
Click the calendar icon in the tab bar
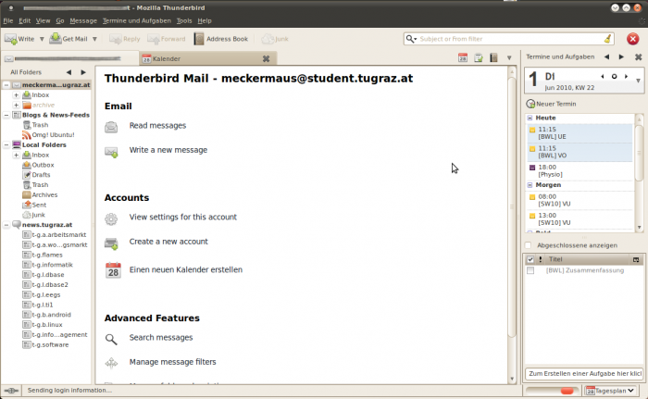(463, 57)
